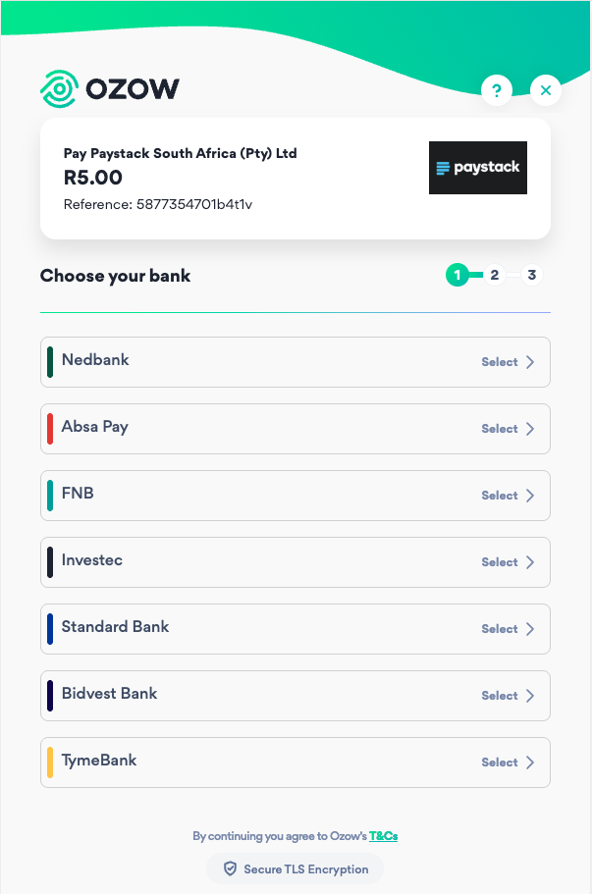592x894 pixels.
Task: Click the shield icon beside Secure TLS Encryption
Action: (x=231, y=868)
